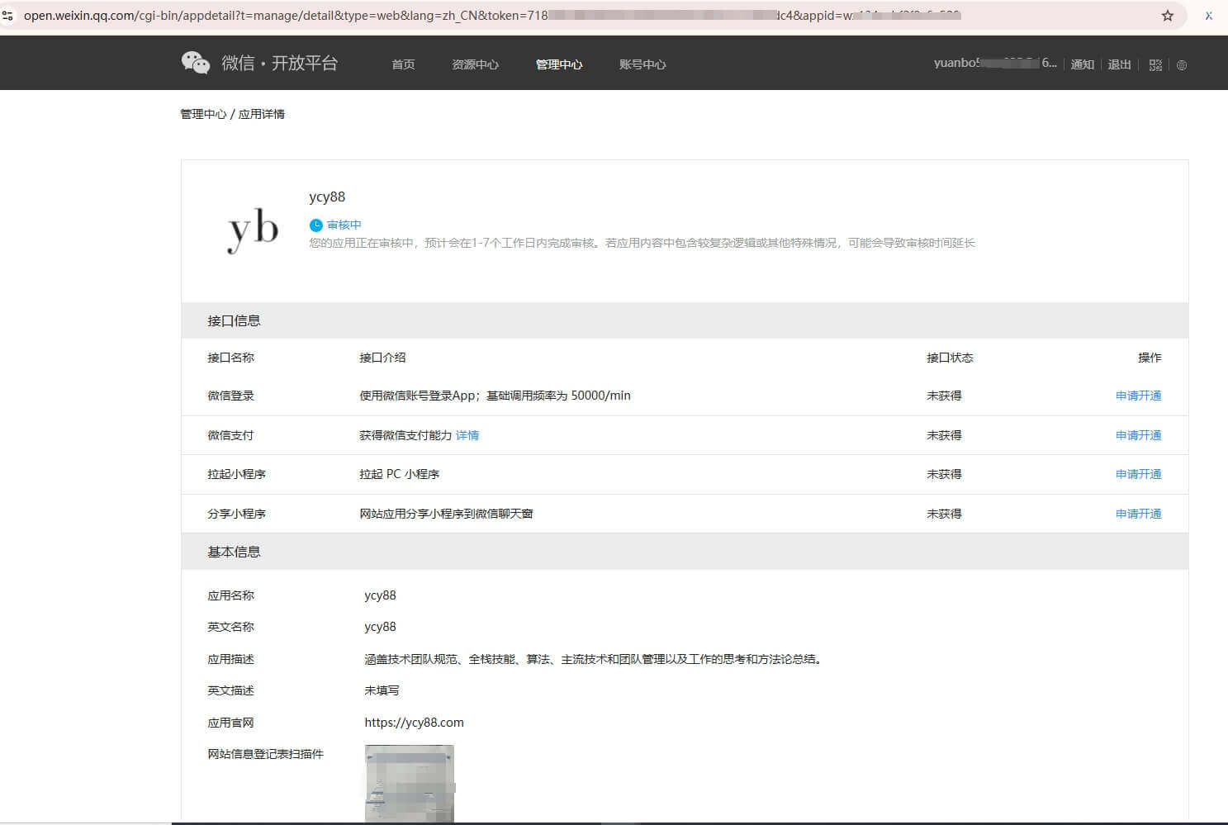The image size is (1228, 825).
Task: Click the globe language icon
Action: pos(1182,65)
